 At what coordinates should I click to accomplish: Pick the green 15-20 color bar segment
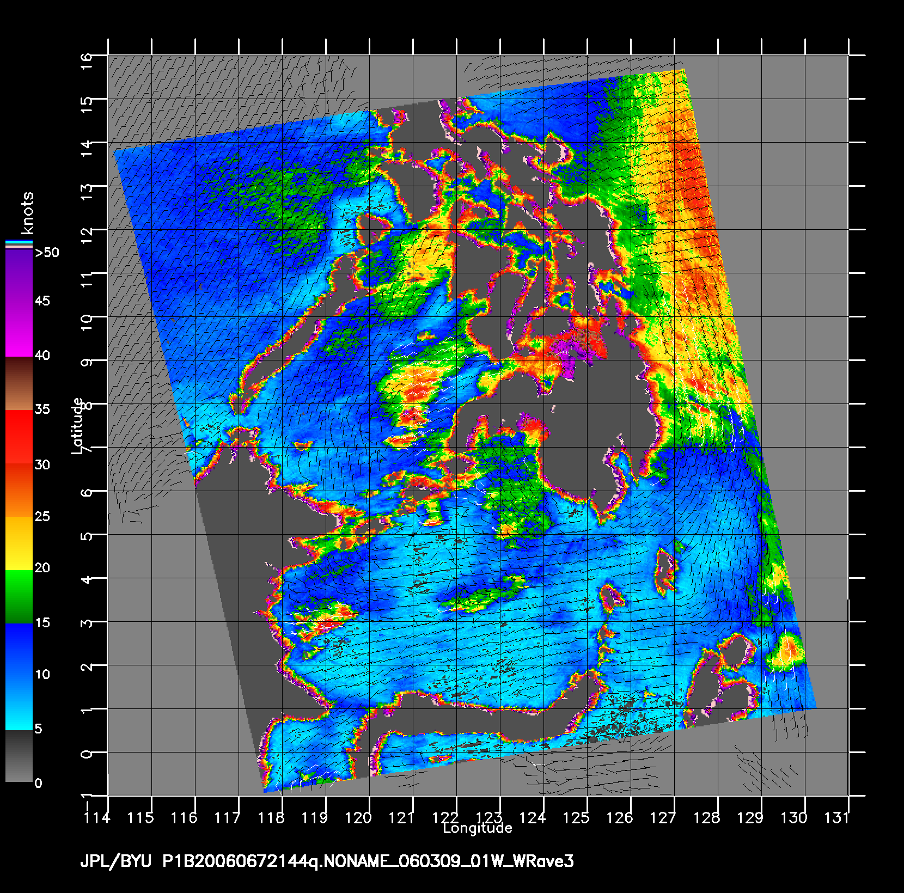pos(19,596)
